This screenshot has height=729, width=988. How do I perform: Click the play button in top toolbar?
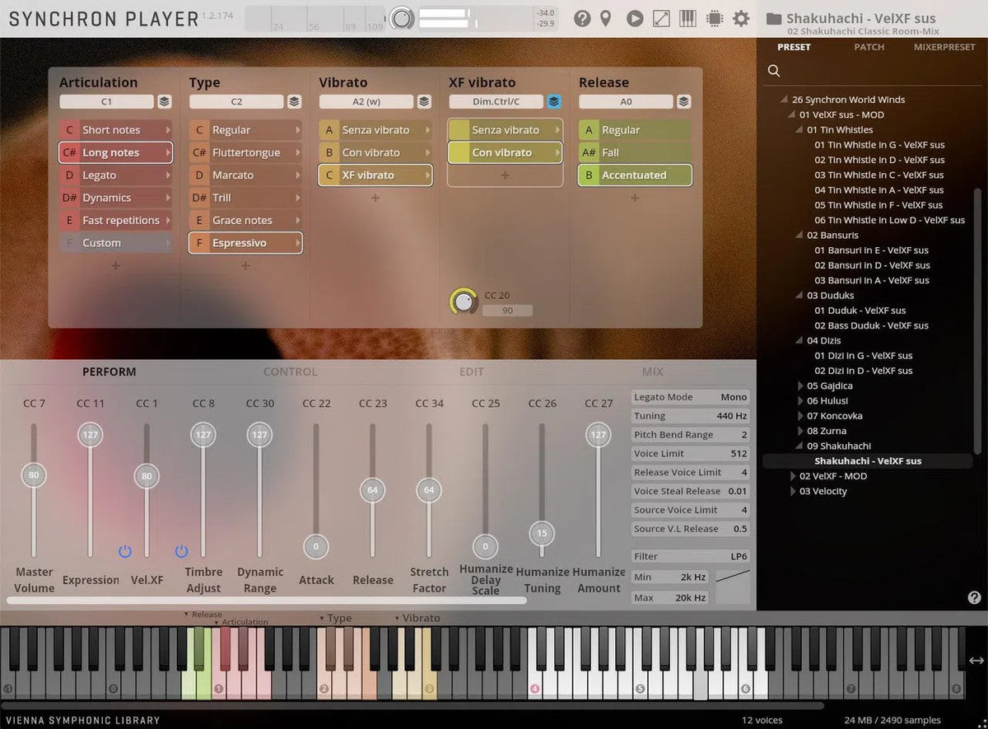(634, 18)
